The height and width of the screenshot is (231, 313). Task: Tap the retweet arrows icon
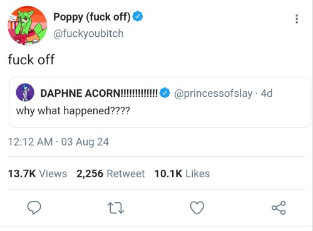(116, 208)
